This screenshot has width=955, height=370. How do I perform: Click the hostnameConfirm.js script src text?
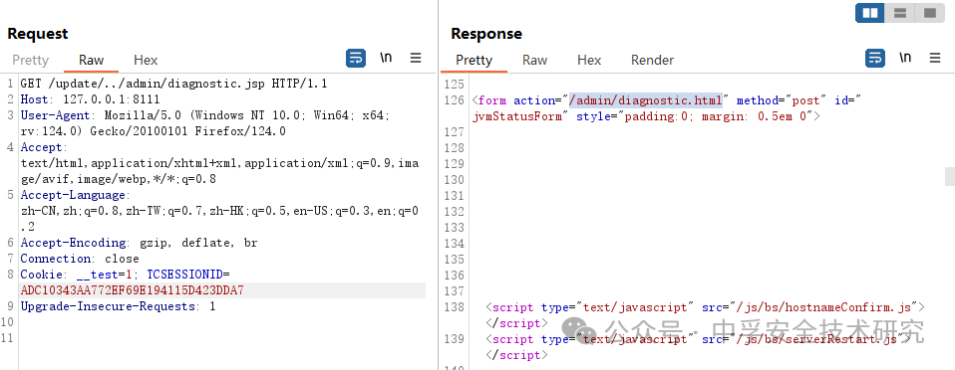pyautogui.click(x=824, y=307)
